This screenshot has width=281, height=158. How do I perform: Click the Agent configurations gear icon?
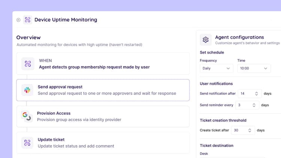[x=205, y=40]
